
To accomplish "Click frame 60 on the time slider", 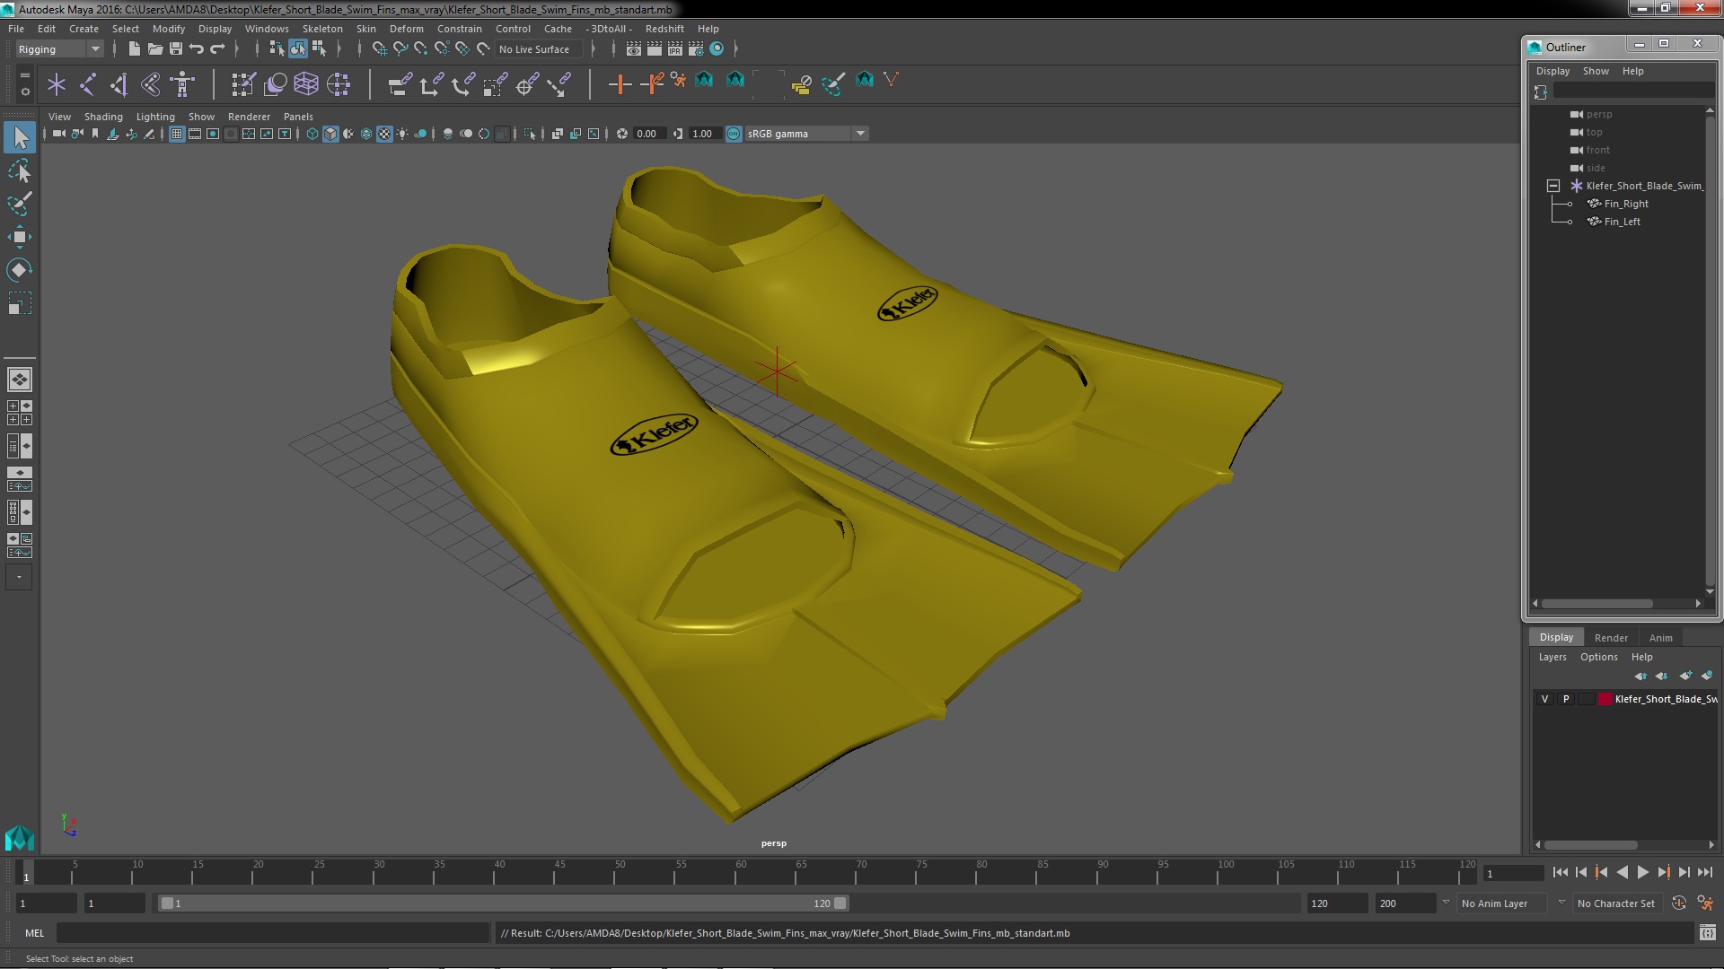I will coord(741,872).
